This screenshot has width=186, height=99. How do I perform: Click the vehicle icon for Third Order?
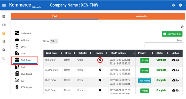point(178,80)
